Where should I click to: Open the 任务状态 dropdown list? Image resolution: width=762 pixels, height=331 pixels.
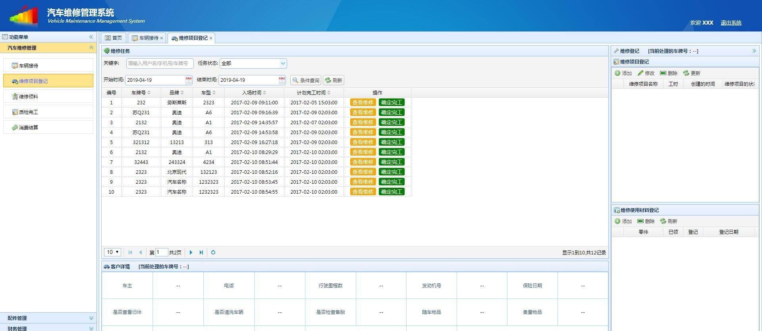click(x=283, y=63)
